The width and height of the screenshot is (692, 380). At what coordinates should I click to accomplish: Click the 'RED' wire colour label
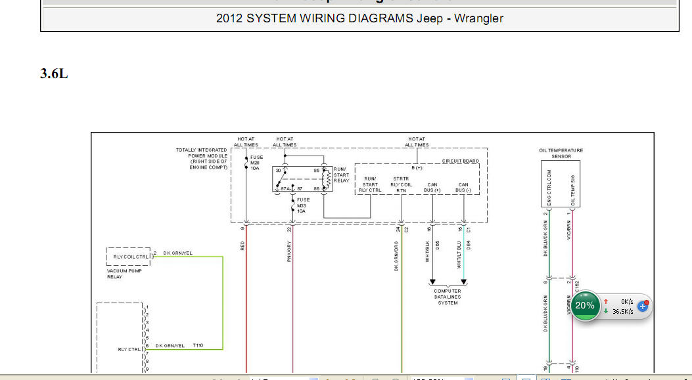[x=242, y=246]
